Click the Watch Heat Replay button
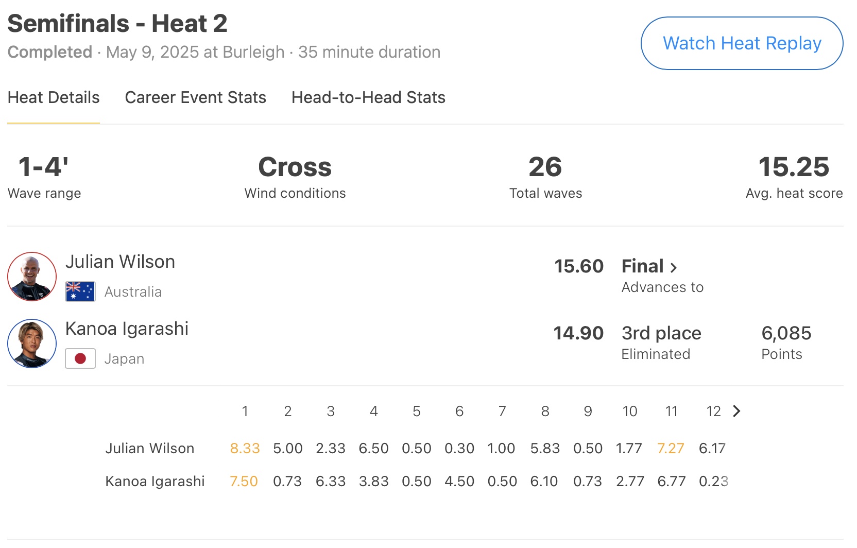857x548 pixels. 741,43
